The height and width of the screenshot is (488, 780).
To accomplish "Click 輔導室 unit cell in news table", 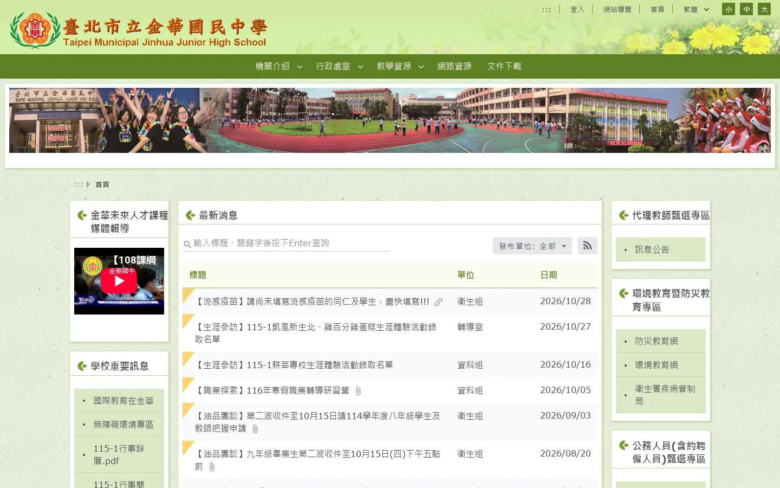I will click(x=470, y=327).
